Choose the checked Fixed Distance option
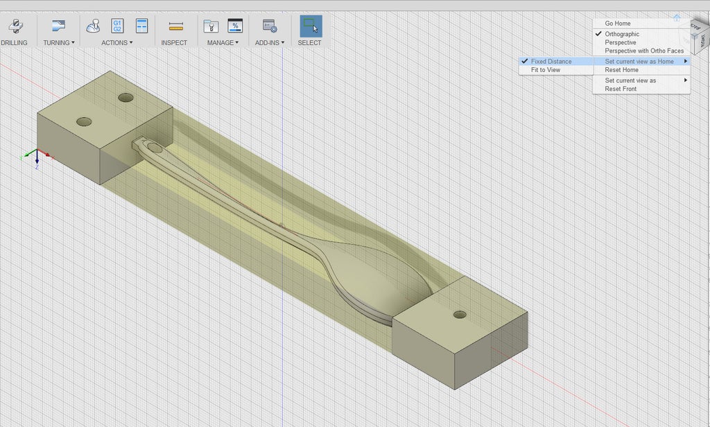 [551, 61]
